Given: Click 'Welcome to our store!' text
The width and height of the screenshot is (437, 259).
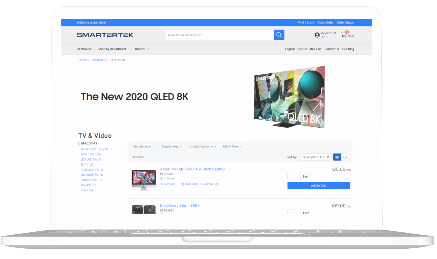Looking at the screenshot, I should click(91, 22).
